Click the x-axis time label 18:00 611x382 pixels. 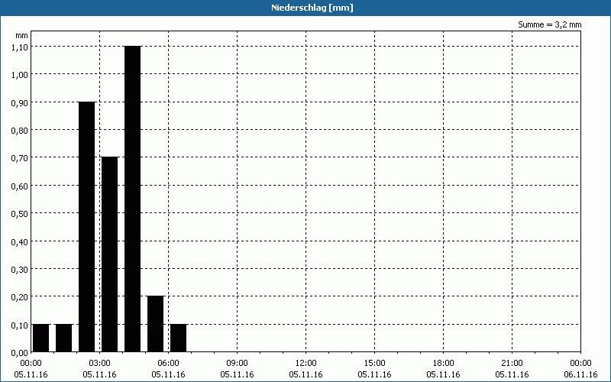click(443, 364)
